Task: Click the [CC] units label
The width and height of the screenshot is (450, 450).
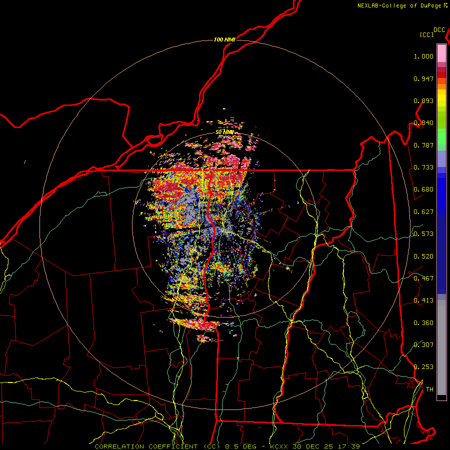Action: click(427, 34)
